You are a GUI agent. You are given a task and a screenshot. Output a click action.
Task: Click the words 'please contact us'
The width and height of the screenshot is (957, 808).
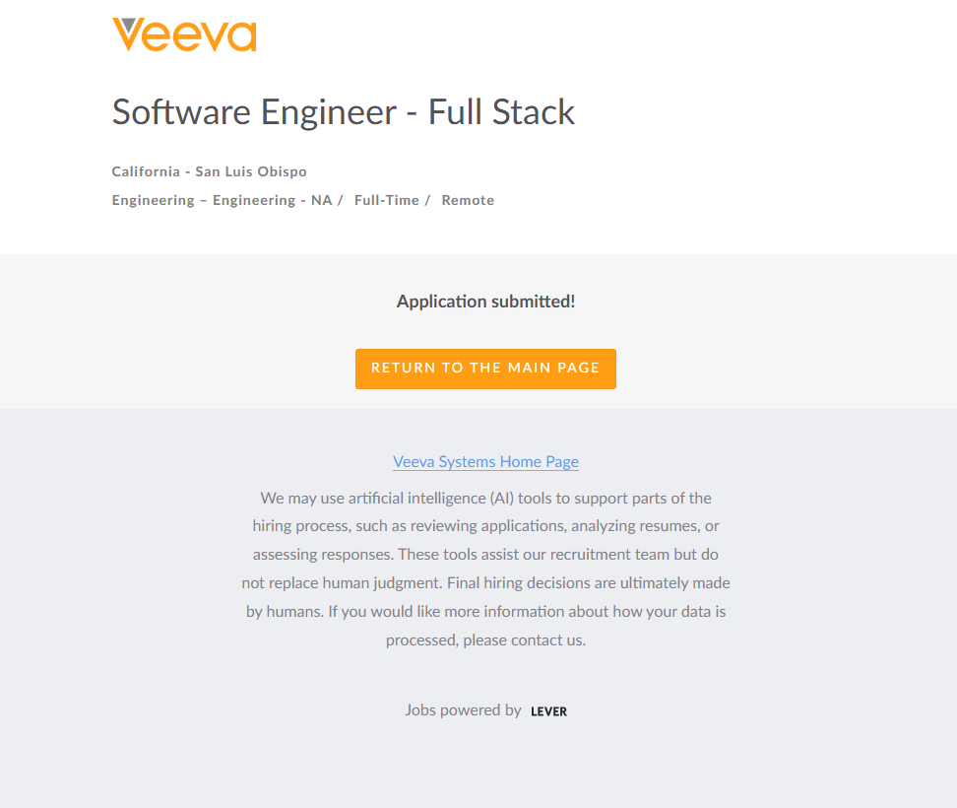[523, 640]
